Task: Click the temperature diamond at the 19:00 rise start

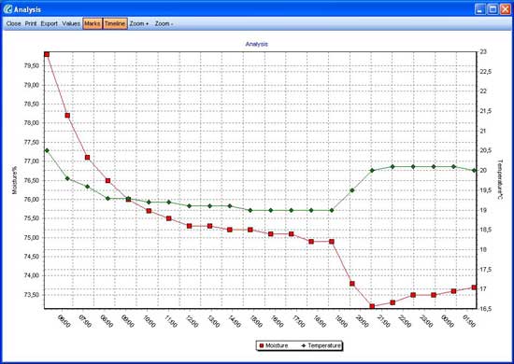Action: point(332,210)
